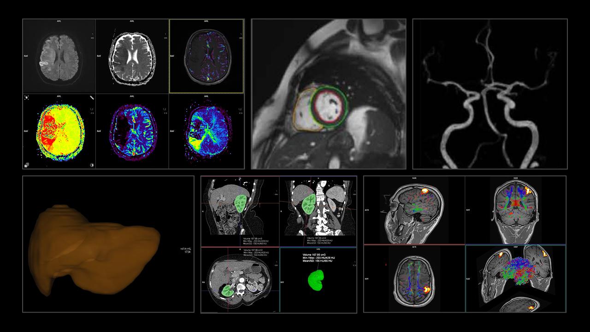Click the link icon in the red-yellow perfusion map viewport
Image resolution: width=590 pixels, height=332 pixels.
coord(92,113)
